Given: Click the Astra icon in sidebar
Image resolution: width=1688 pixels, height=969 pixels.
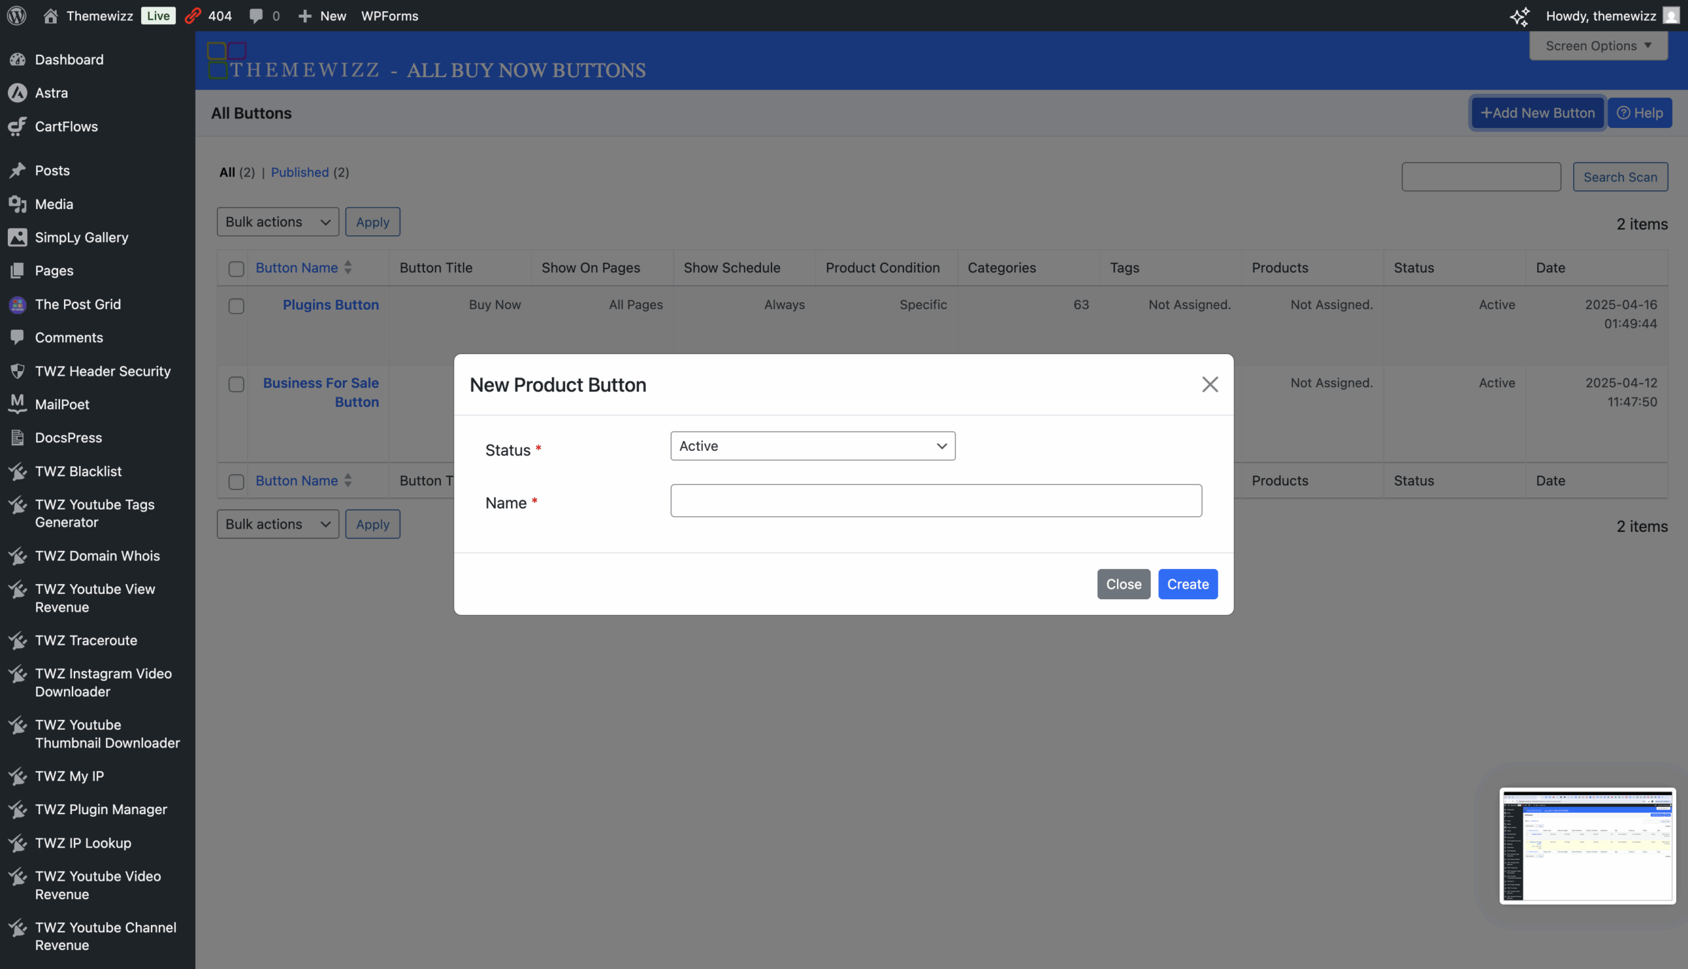Looking at the screenshot, I should [x=17, y=92].
